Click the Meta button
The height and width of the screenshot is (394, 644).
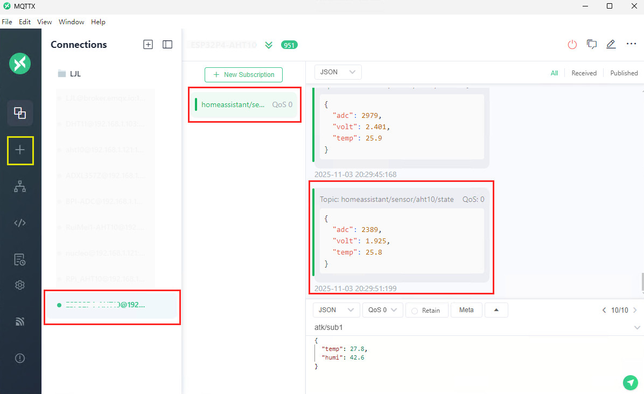[466, 310]
